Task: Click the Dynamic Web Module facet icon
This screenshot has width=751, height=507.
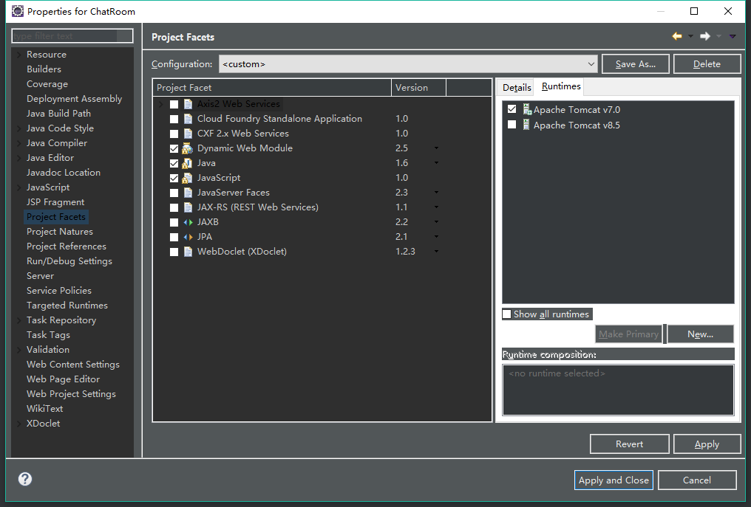Action: (x=187, y=148)
